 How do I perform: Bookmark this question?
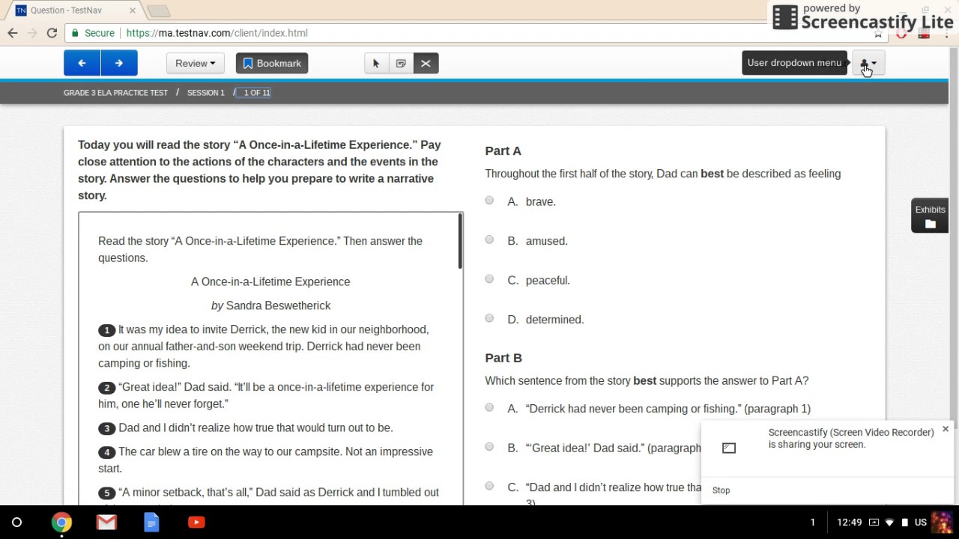coord(272,64)
